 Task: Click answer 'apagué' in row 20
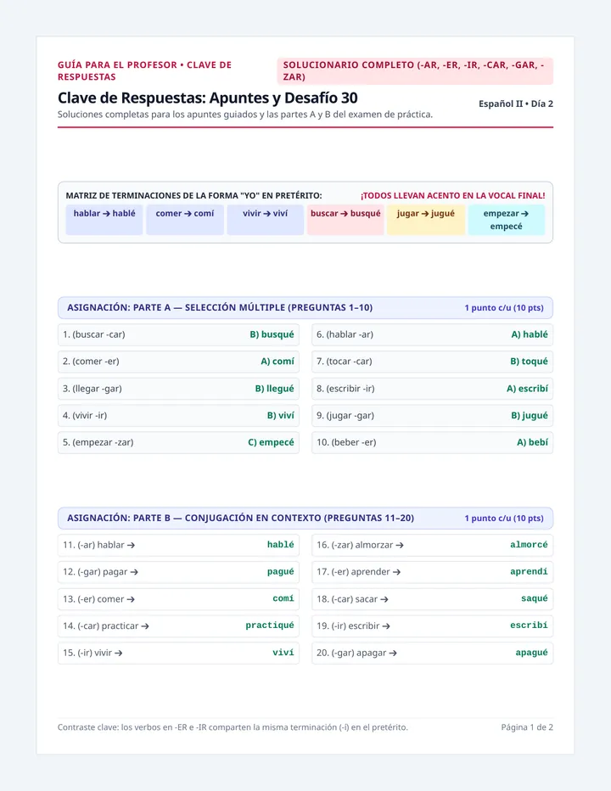532,653
